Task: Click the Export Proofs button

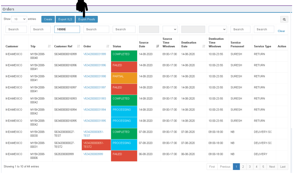Action: 87,19
